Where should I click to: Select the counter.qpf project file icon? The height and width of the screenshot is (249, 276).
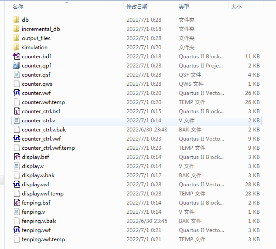pyautogui.click(x=17, y=65)
